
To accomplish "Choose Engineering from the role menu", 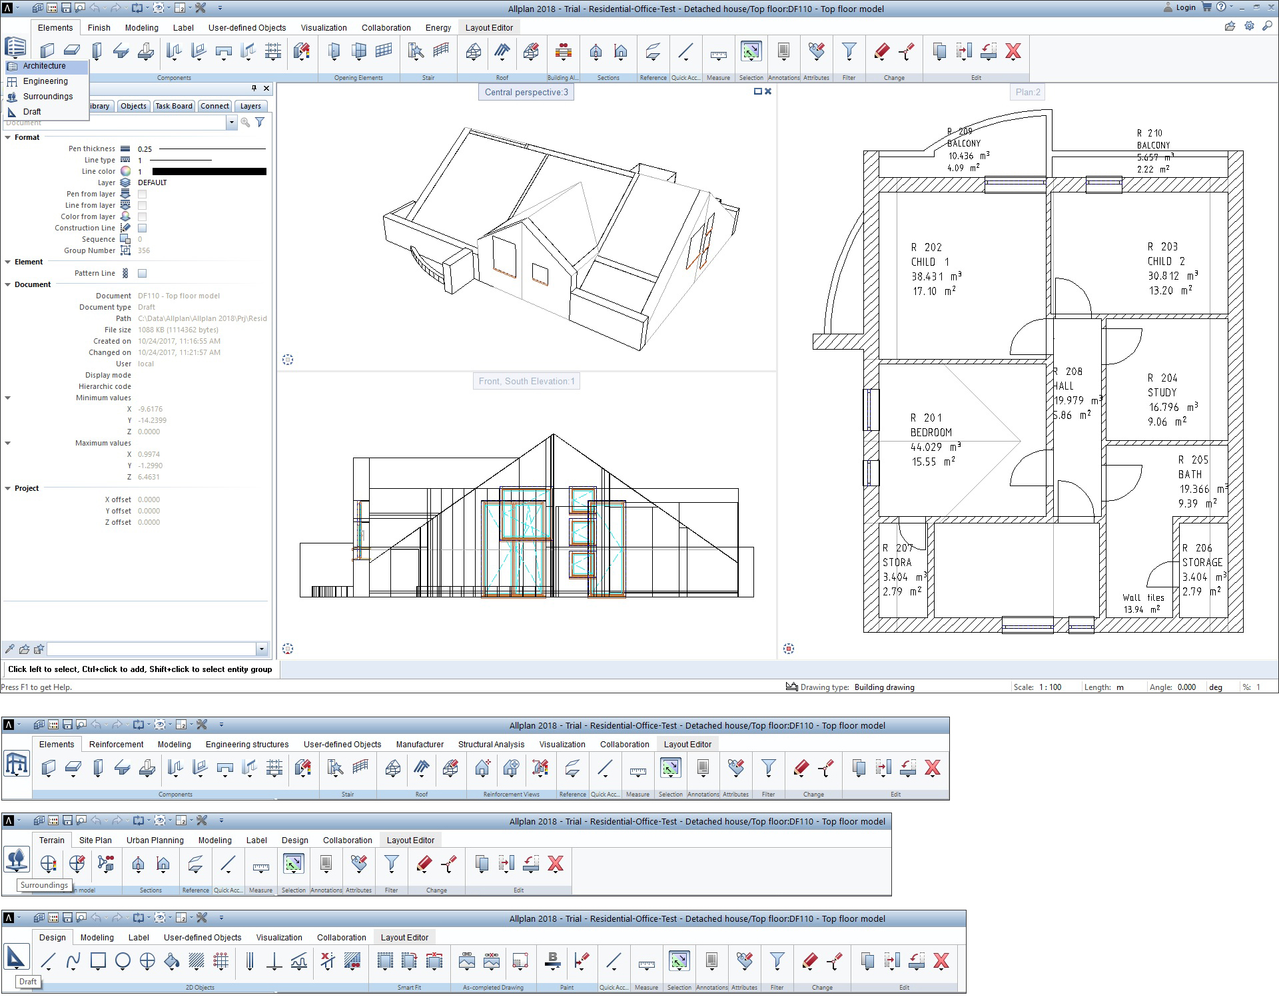I will (x=46, y=81).
